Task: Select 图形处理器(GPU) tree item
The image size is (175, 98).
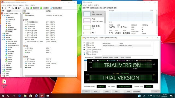Action: point(12,45)
